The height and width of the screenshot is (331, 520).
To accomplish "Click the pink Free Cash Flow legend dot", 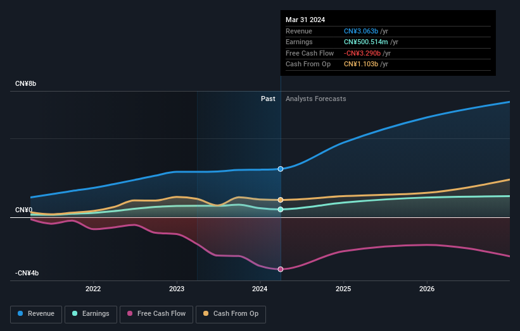I will (x=130, y=313).
